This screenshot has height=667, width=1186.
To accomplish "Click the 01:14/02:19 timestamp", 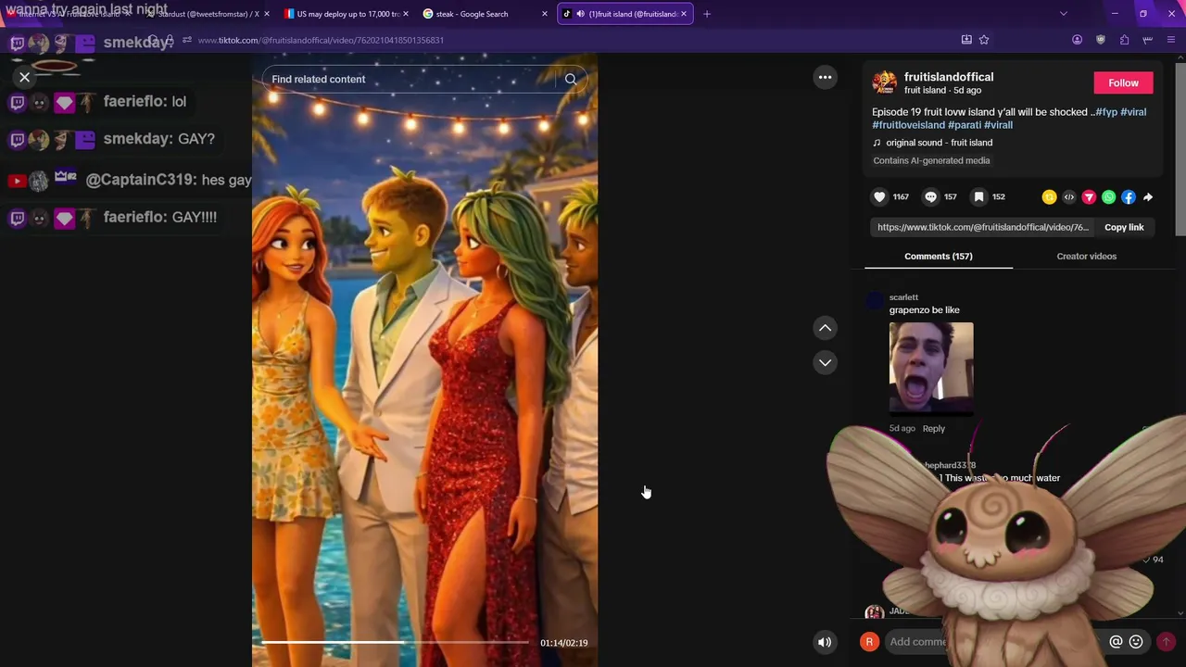I will [563, 643].
